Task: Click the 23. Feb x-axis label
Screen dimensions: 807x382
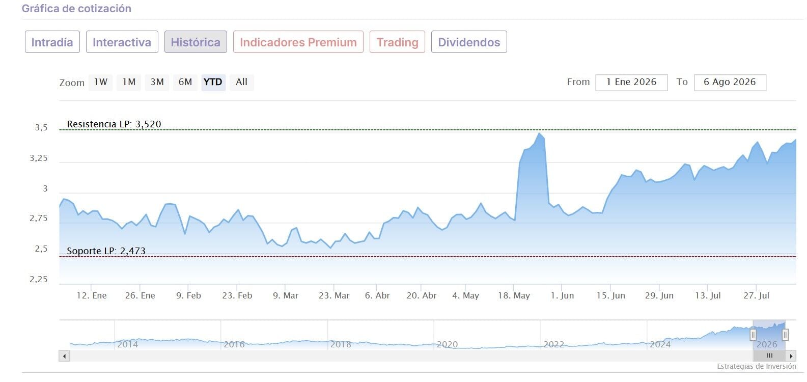Action: 237,295
